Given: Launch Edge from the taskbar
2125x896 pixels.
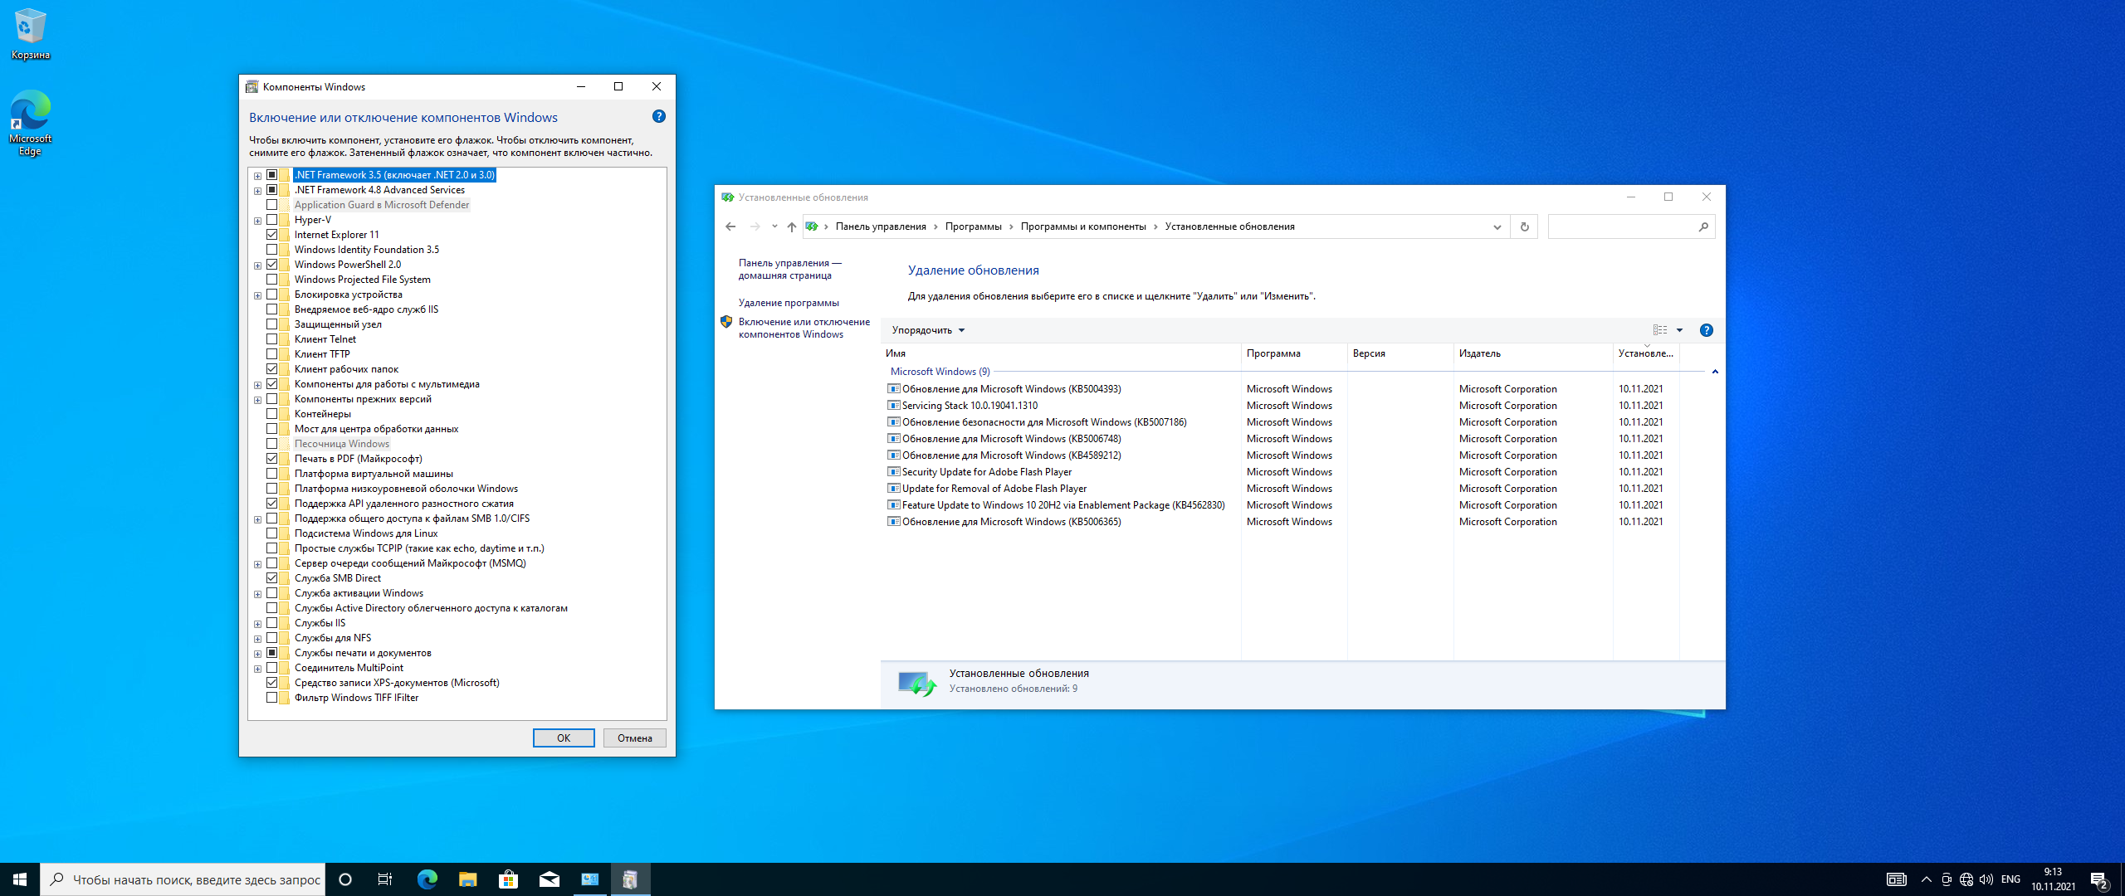Looking at the screenshot, I should pyautogui.click(x=427, y=879).
